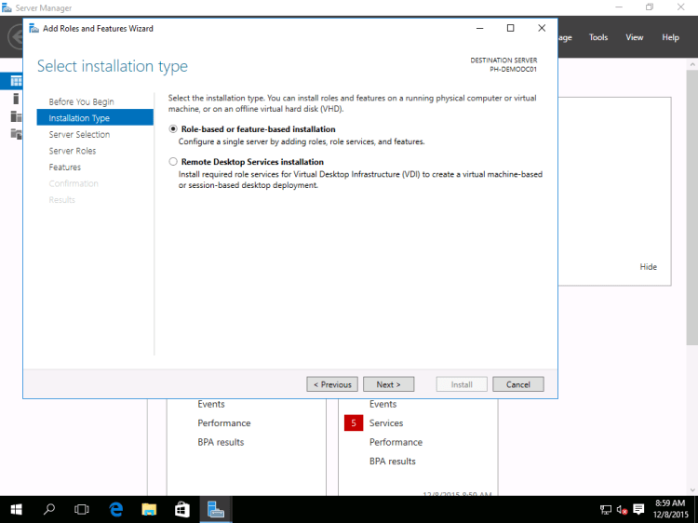Select Remote Desktop Services installation option
The image size is (698, 523).
173,162
